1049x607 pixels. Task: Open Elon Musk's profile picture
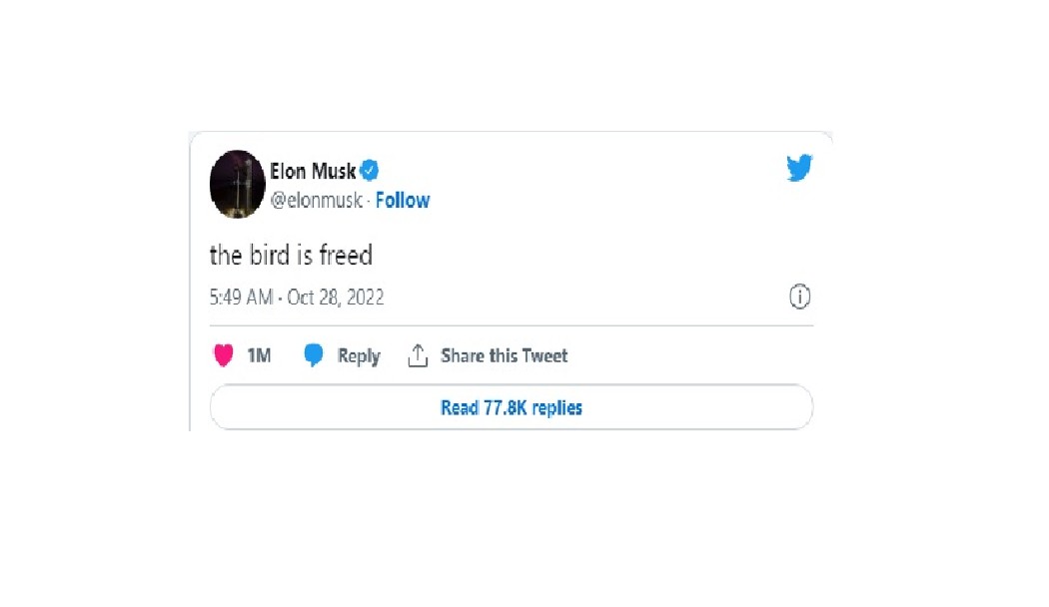[237, 185]
